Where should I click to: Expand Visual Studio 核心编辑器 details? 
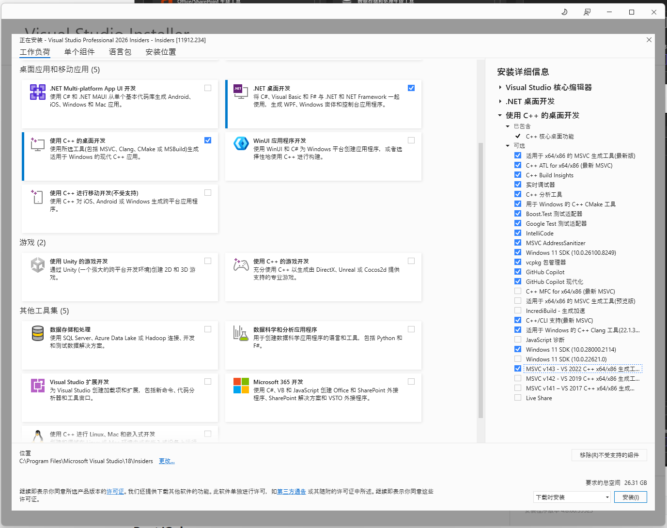click(500, 87)
